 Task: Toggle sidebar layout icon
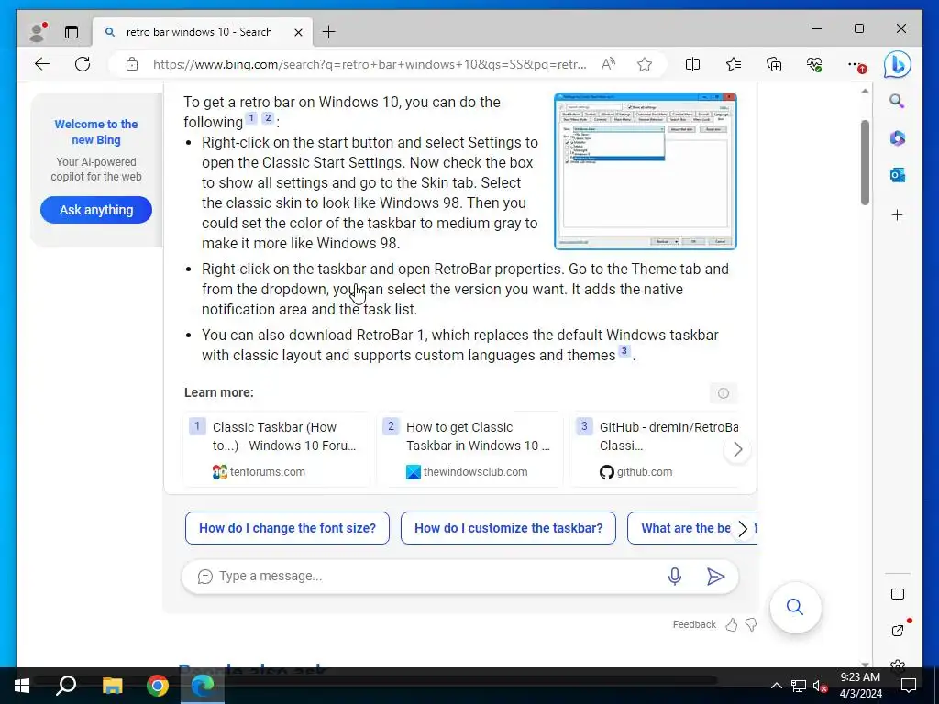(897, 594)
